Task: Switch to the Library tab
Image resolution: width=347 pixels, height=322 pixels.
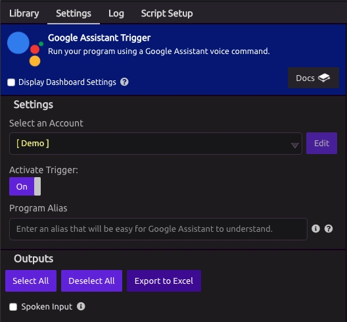Action: (24, 13)
